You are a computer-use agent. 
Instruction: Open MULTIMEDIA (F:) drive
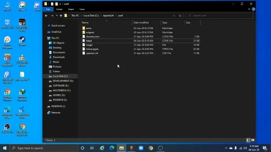pos(61,90)
